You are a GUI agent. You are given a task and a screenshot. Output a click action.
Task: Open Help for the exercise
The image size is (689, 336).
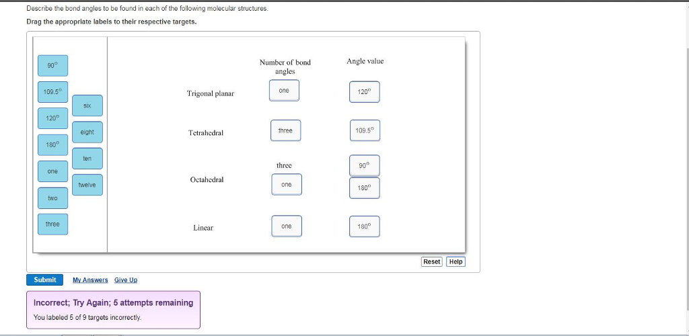tap(456, 262)
